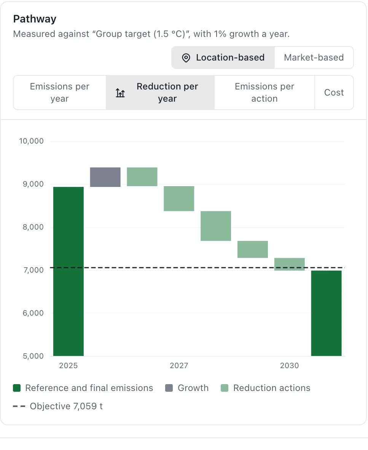Screen dimensions: 368x450
Task: Click the 2027 reduction bar
Action: [179, 199]
